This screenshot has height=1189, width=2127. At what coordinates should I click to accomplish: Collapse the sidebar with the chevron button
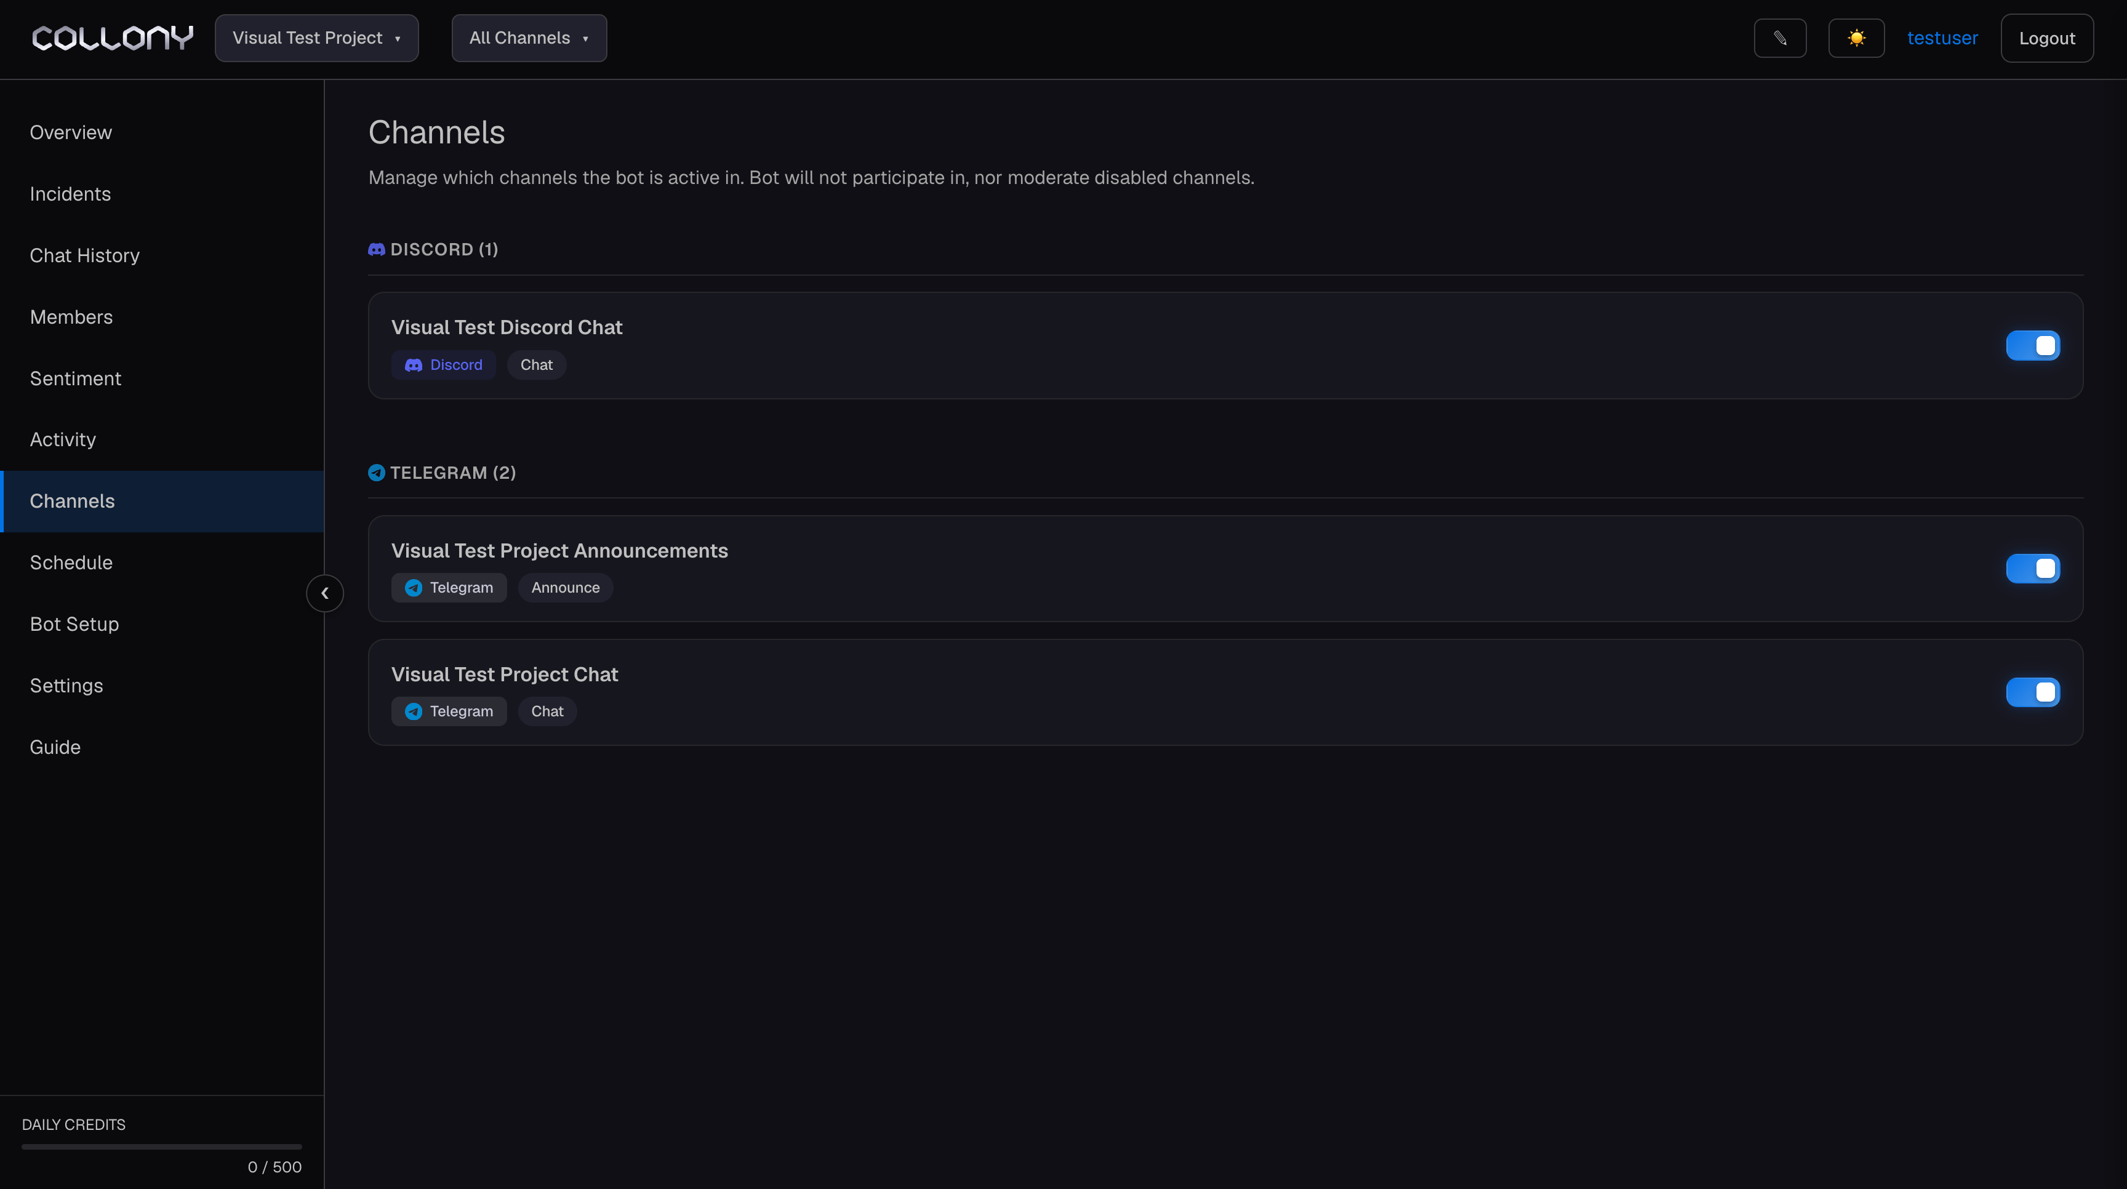324,593
